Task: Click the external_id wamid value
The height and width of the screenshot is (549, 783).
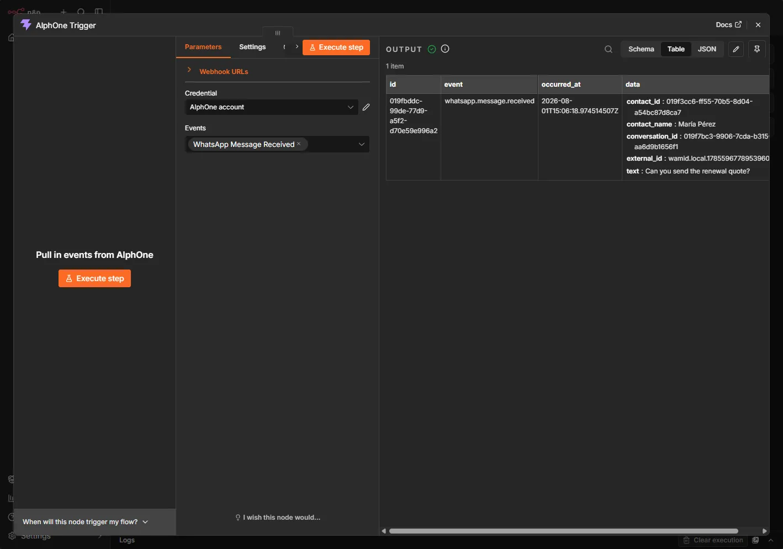Action: coord(718,159)
